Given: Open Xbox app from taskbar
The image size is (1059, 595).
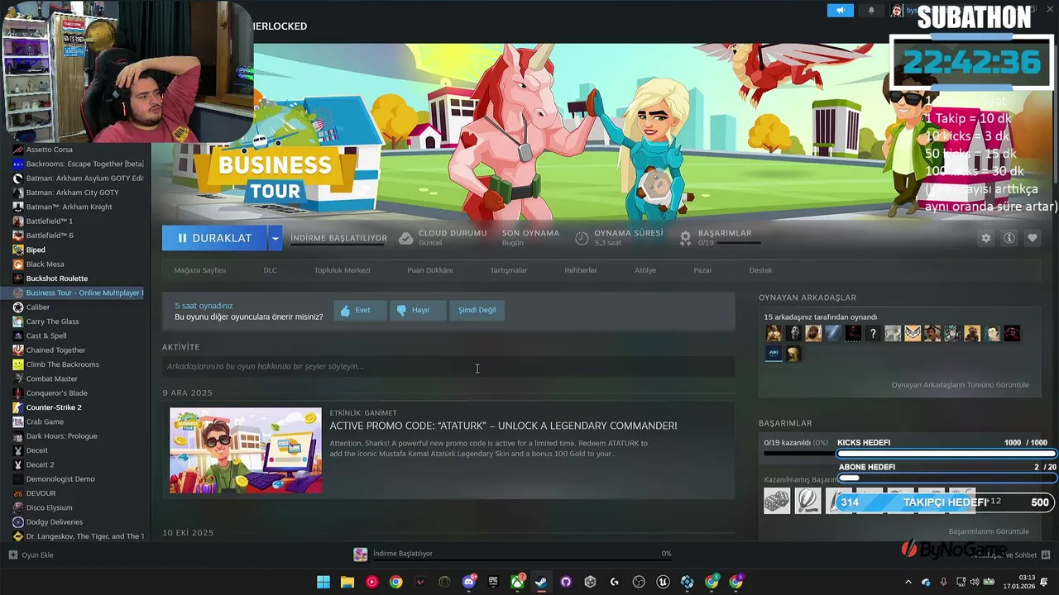Looking at the screenshot, I should pyautogui.click(x=517, y=582).
